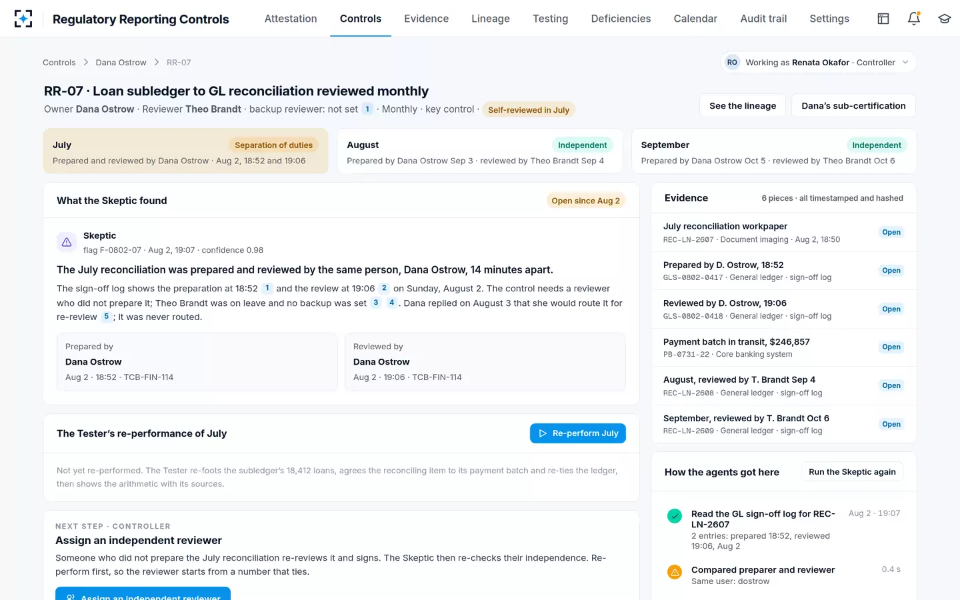Open citation 1 beside backup reviewer

367,109
